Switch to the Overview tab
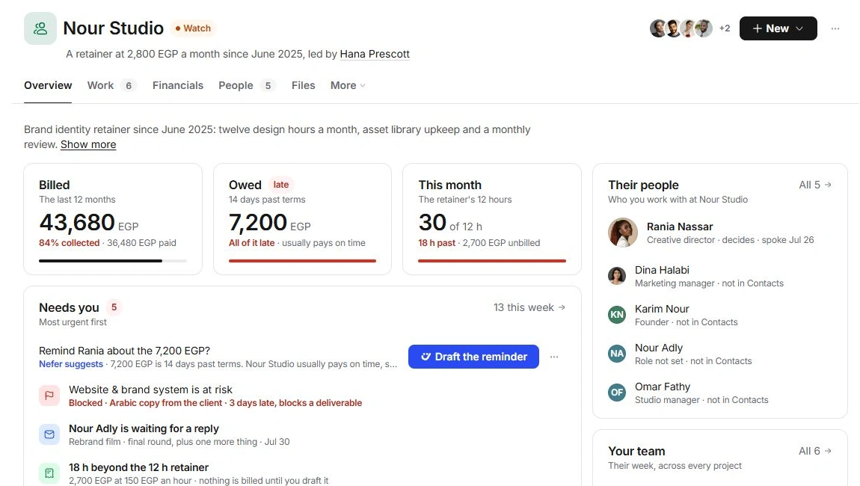Screen dimensions: 860x486 click(48, 85)
